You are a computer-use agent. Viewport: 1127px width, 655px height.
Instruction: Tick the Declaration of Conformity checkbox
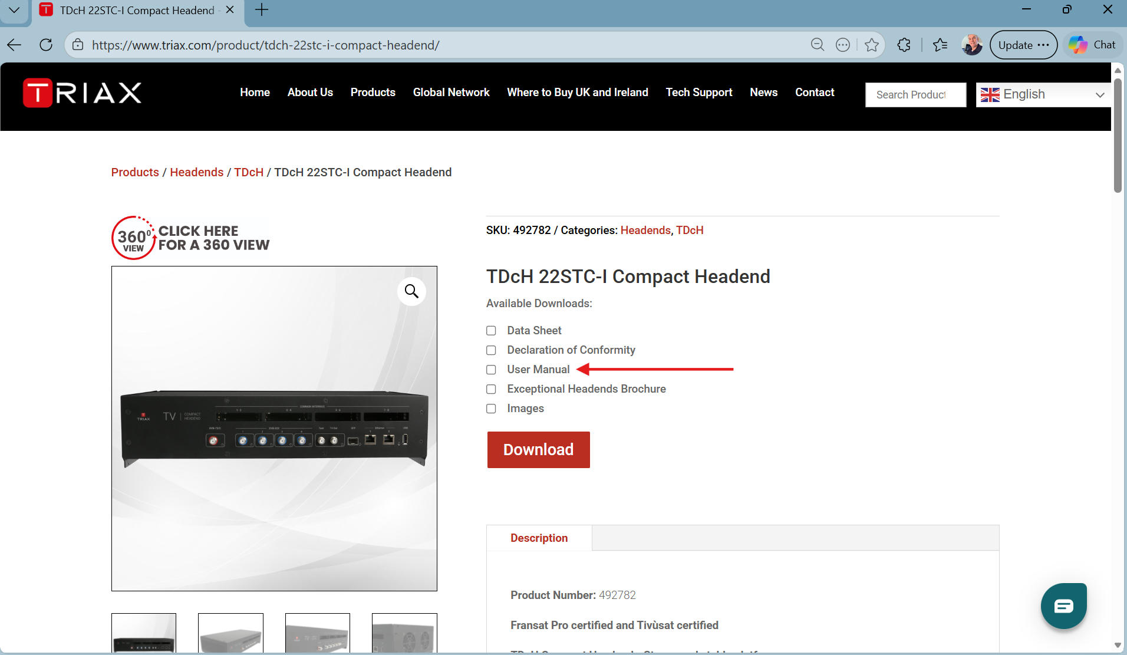pos(491,350)
